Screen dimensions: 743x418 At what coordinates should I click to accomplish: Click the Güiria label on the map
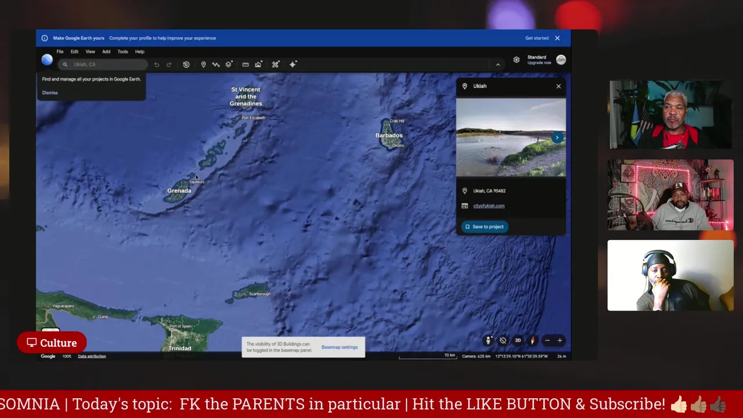pos(103,317)
